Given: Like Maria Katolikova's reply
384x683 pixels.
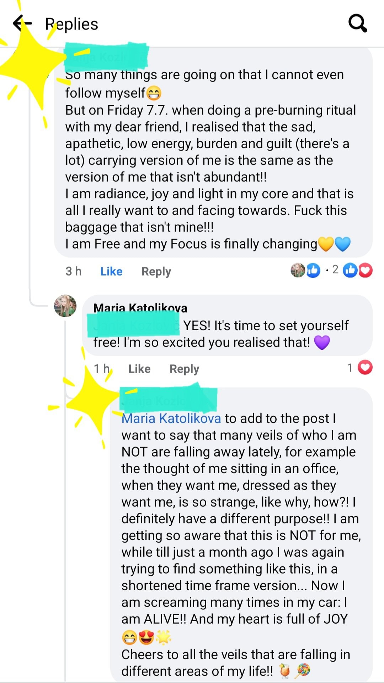Looking at the screenshot, I should tap(139, 369).
